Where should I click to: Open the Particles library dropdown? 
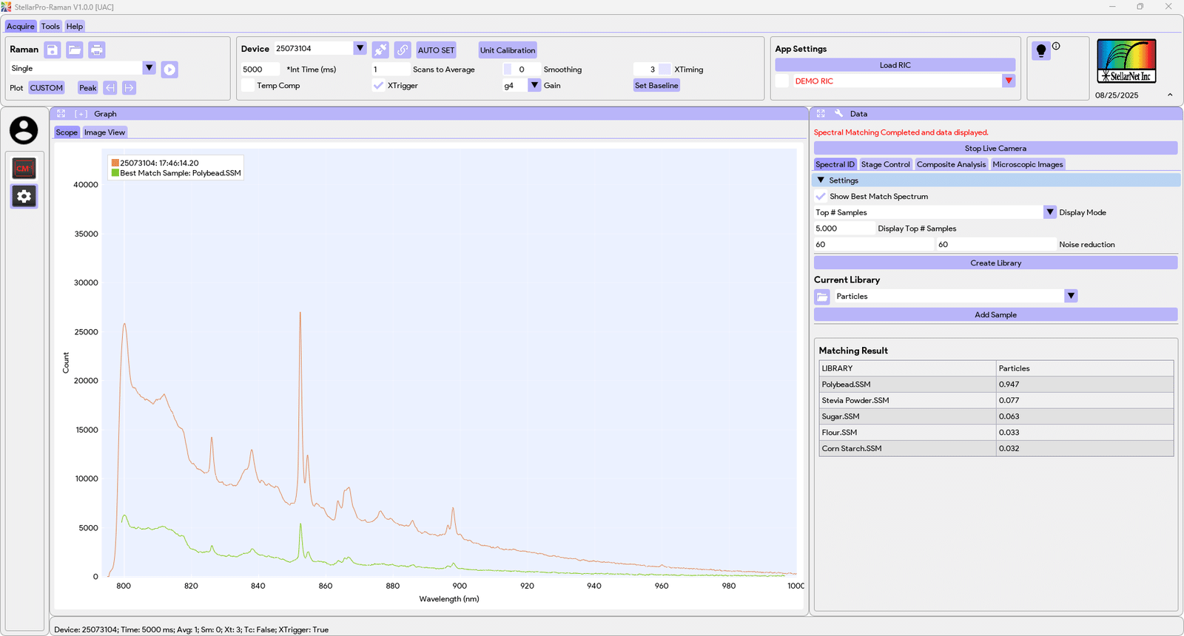1071,296
